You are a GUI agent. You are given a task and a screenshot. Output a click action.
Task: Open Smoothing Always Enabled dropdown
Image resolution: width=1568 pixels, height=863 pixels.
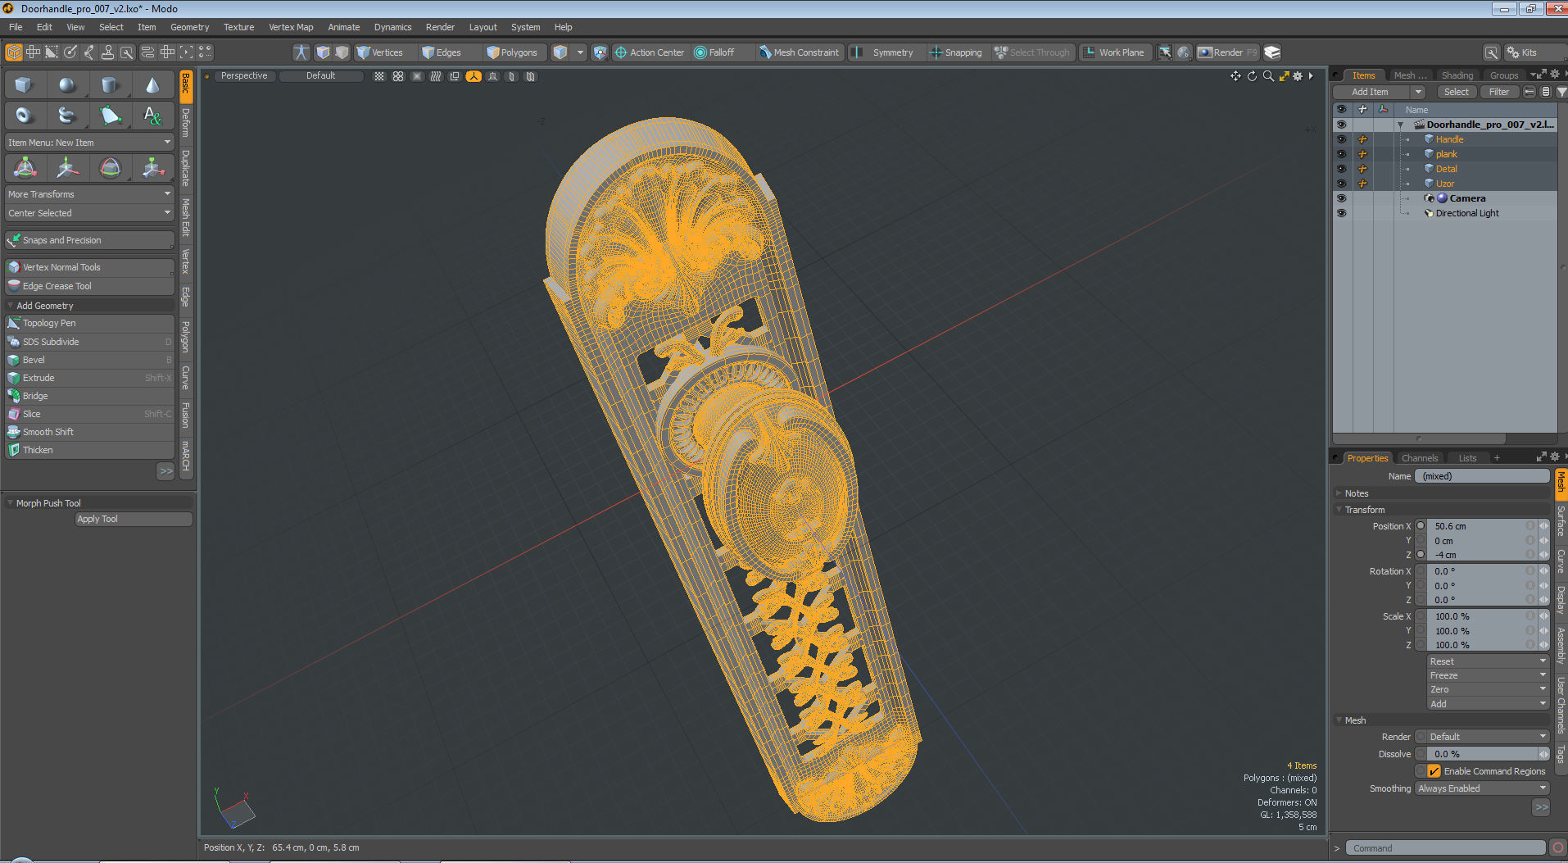1482,788
